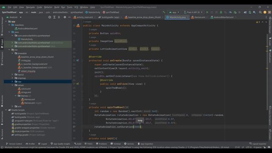Open the App Inspection tool window
Screen dimensions: 272x153
click(145, 144)
